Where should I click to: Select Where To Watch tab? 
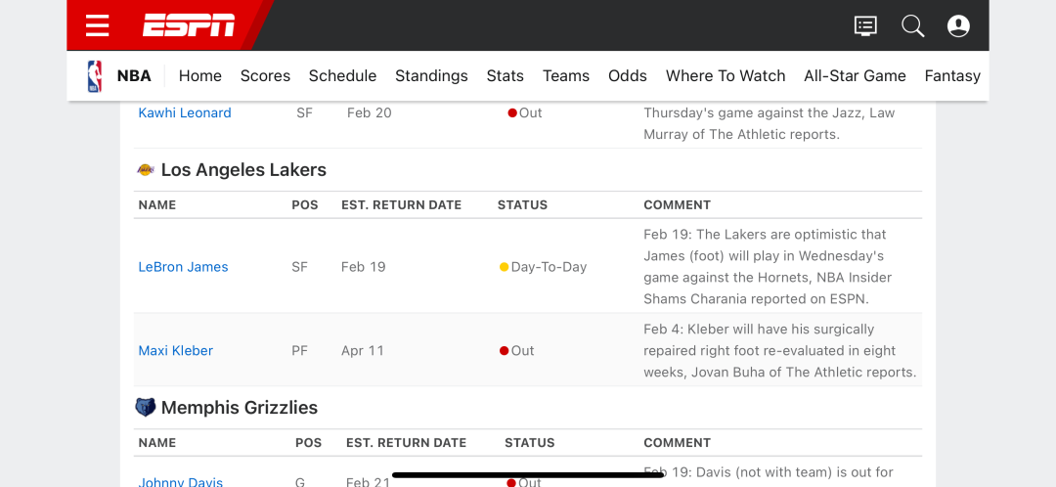click(726, 76)
